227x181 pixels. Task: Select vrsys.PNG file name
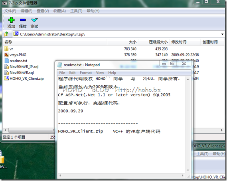[x=18, y=55]
